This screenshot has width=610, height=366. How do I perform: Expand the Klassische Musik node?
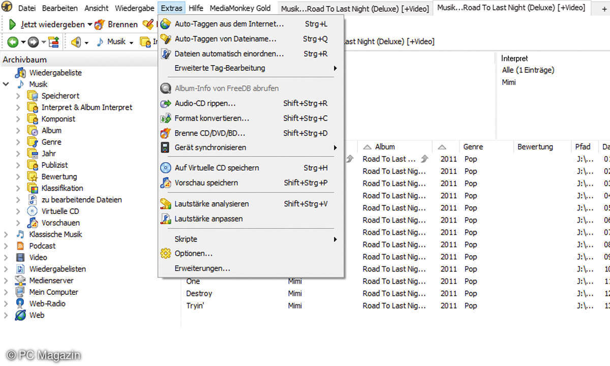click(x=6, y=234)
